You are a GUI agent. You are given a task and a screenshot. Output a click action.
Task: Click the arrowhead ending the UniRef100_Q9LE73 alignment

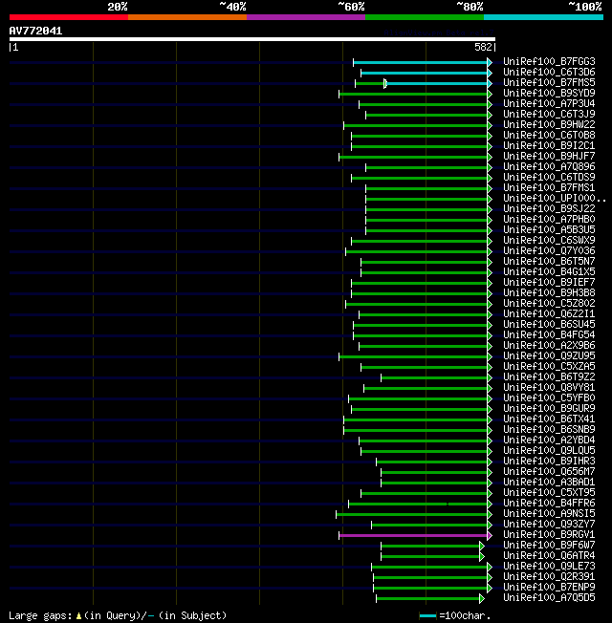pyautogui.click(x=490, y=568)
